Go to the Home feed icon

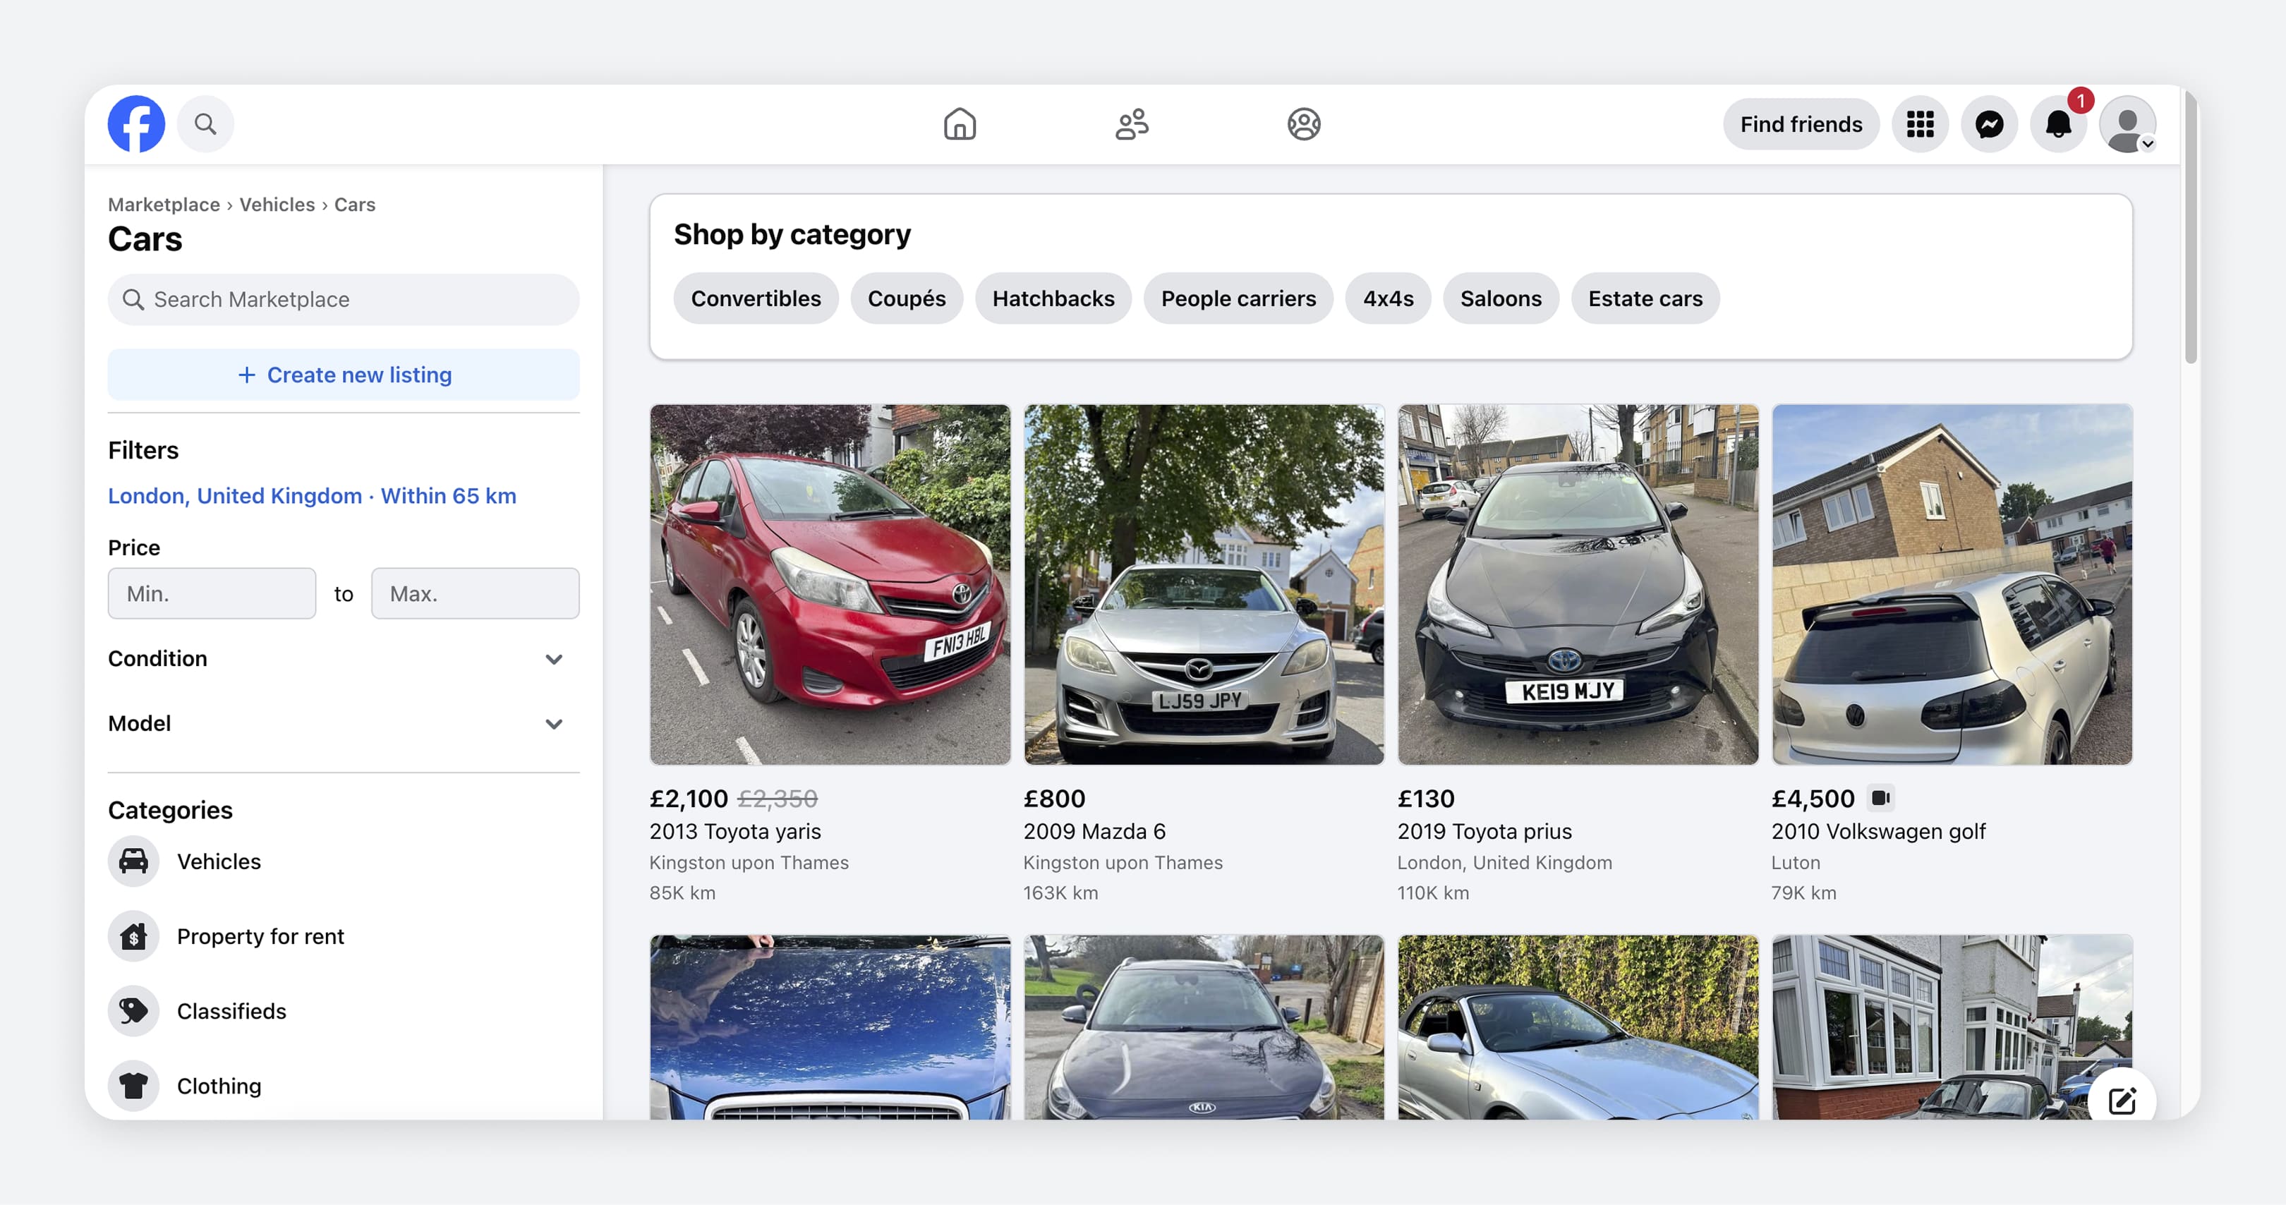tap(960, 124)
